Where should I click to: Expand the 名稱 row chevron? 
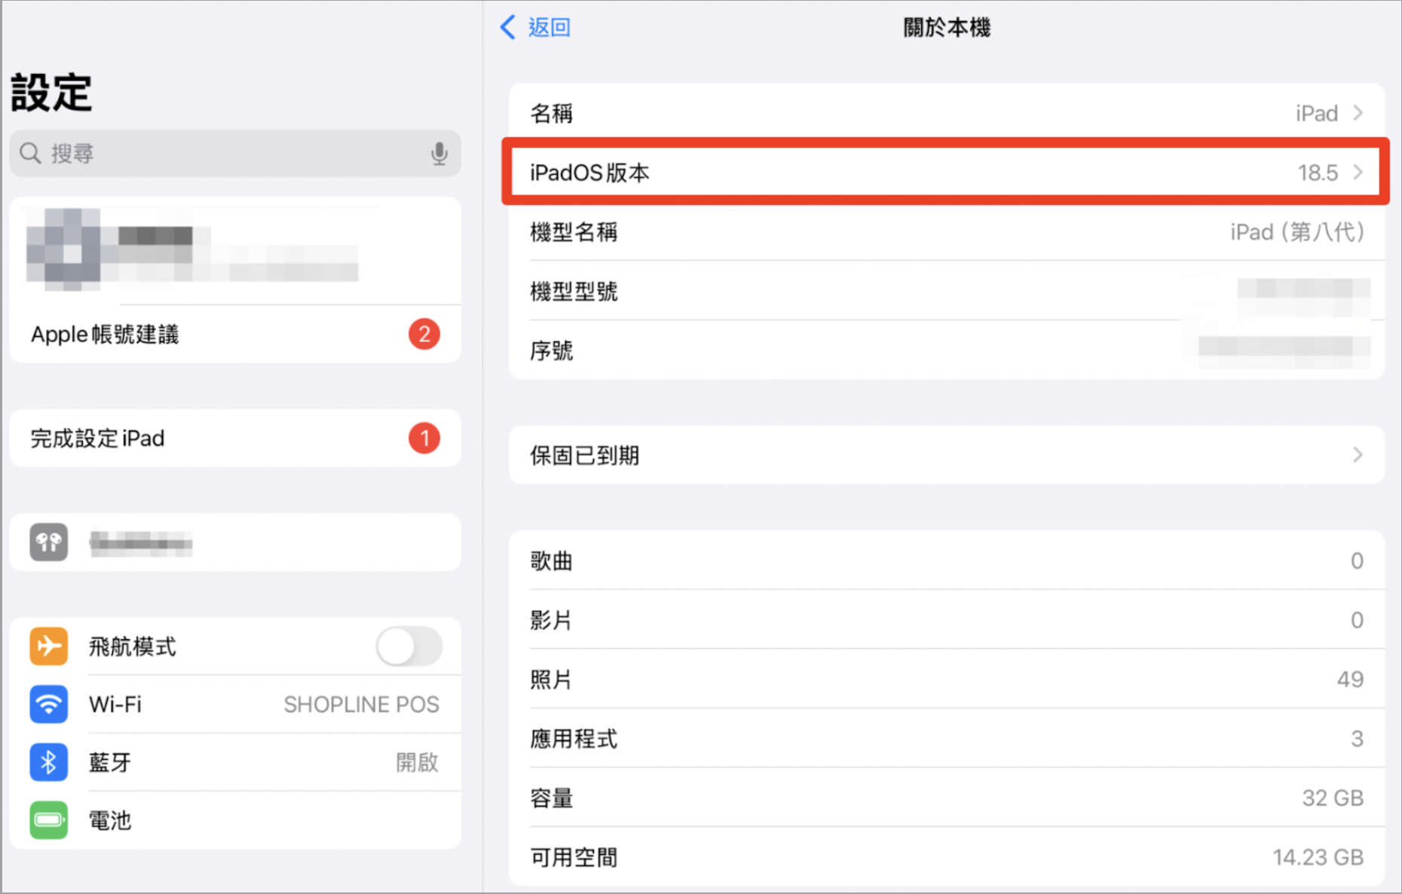tap(1358, 113)
